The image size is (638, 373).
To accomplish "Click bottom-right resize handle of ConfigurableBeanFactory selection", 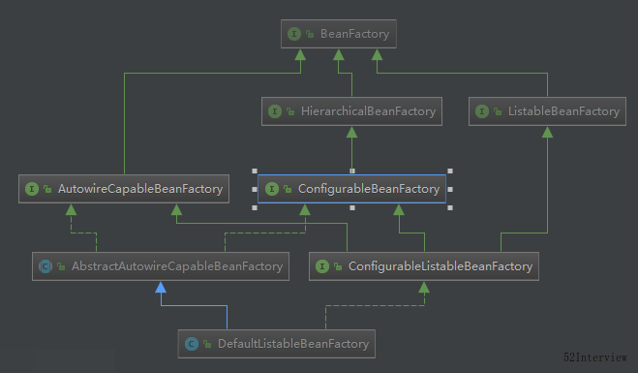I will 450,207.
